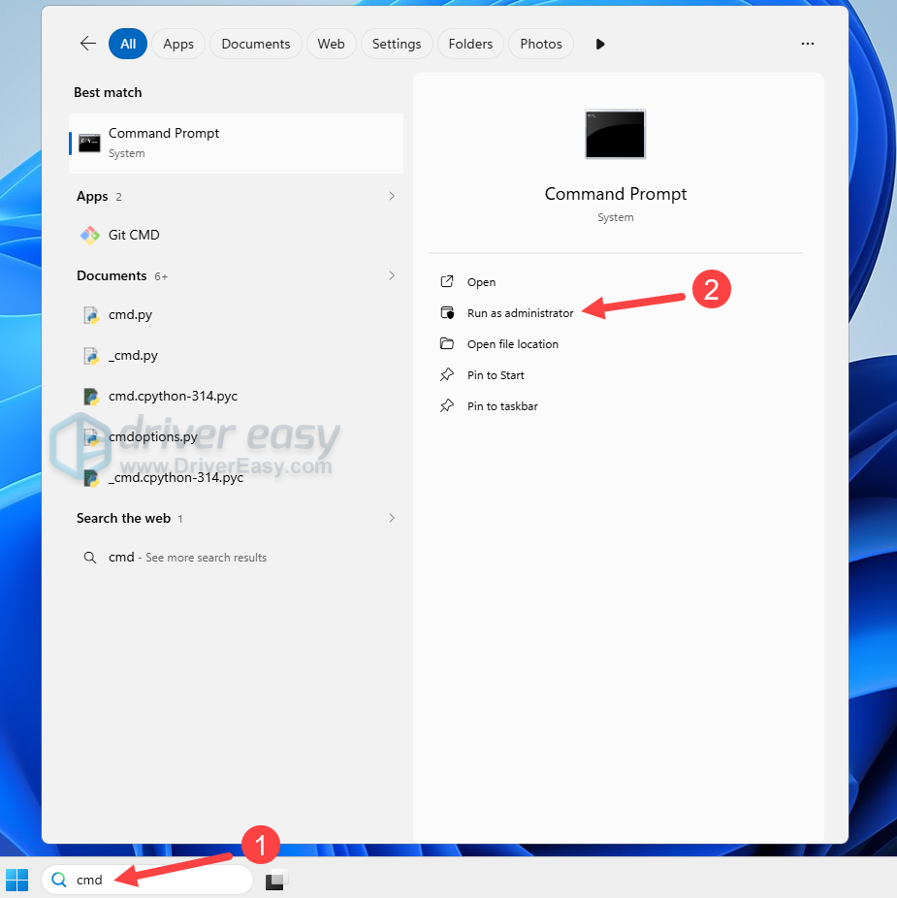Click the cmd.py Python file icon

tap(90, 315)
